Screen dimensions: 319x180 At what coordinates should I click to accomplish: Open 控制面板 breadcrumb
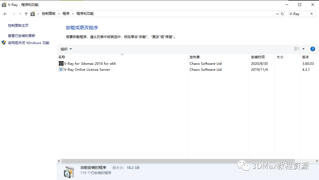49,14
